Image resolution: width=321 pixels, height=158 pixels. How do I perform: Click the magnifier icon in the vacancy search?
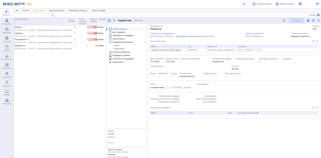point(52,15)
